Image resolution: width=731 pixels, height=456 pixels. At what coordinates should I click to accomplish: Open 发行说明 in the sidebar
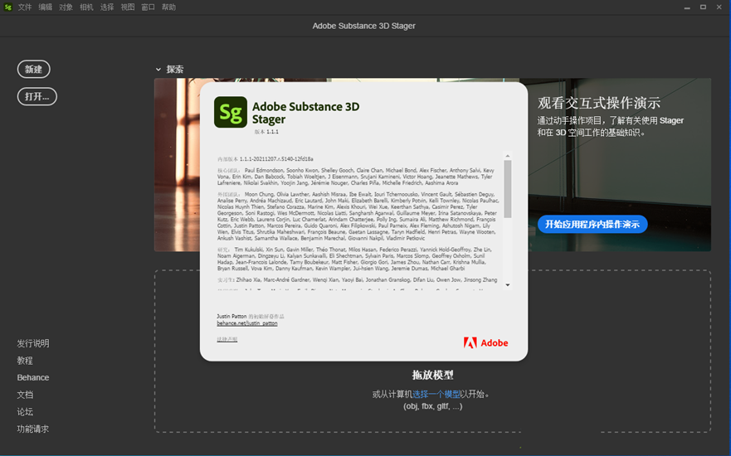[33, 343]
